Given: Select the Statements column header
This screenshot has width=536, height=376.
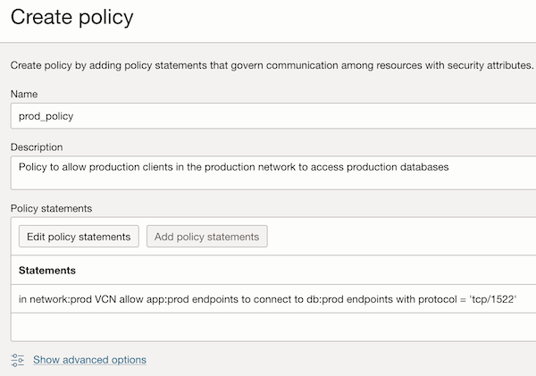Looking at the screenshot, I should 47,270.
